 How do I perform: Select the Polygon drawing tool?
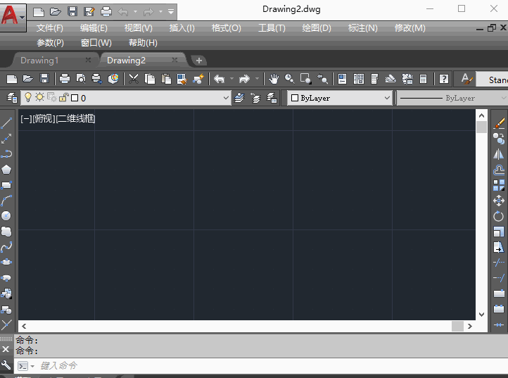click(x=7, y=170)
